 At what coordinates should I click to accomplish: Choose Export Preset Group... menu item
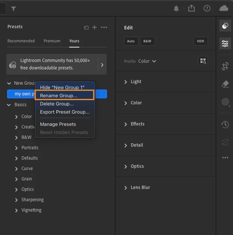pos(65,112)
